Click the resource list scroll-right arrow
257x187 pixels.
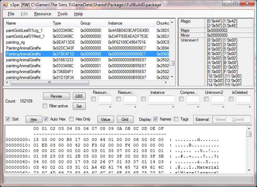166,83
